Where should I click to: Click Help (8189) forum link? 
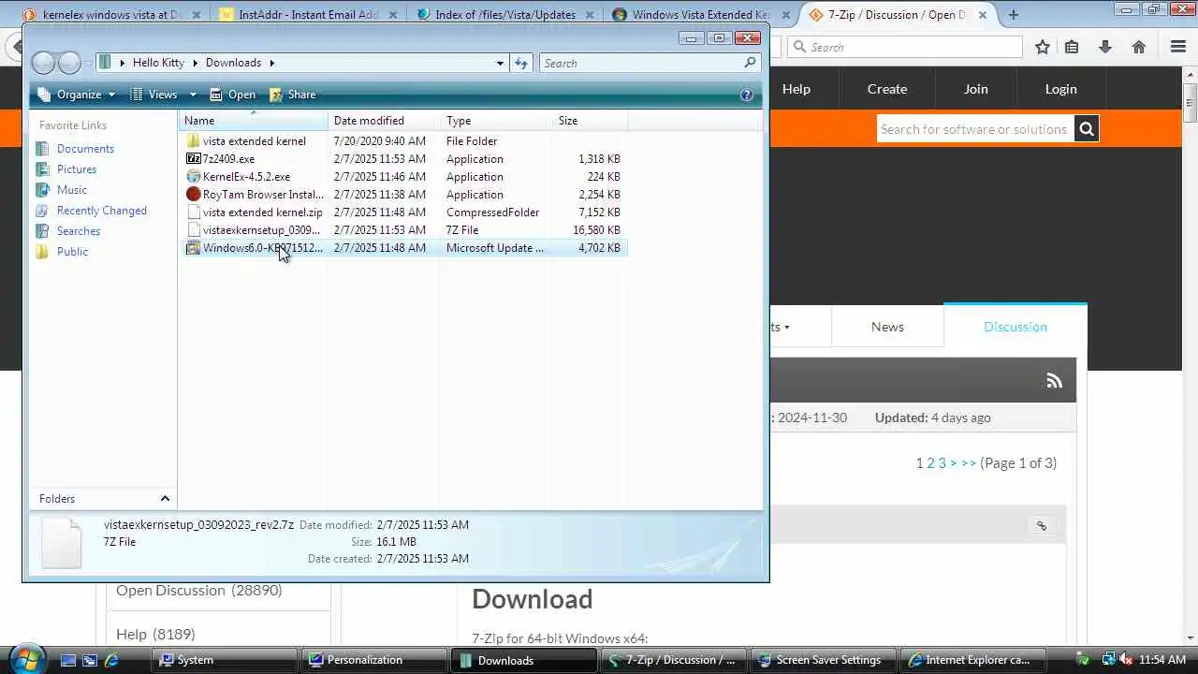[x=155, y=635]
